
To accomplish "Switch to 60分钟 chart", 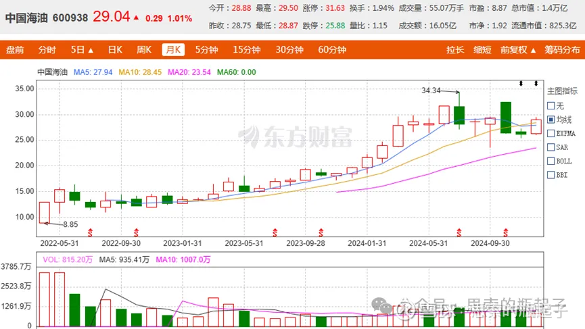I will point(332,50).
